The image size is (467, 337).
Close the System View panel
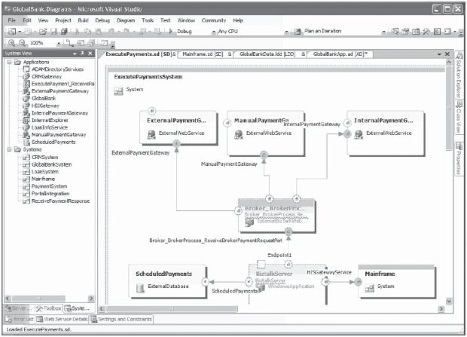[90, 54]
